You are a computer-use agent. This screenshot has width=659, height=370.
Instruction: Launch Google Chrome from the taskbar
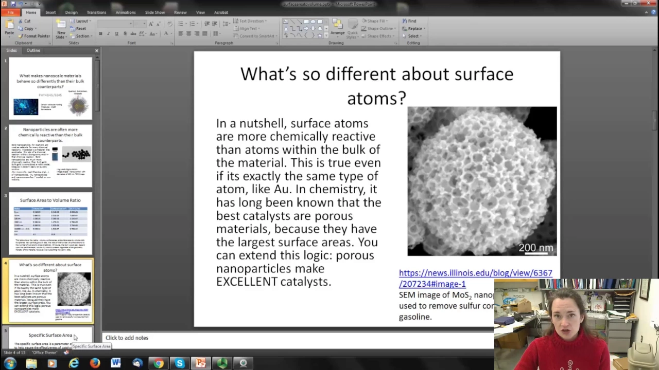159,363
